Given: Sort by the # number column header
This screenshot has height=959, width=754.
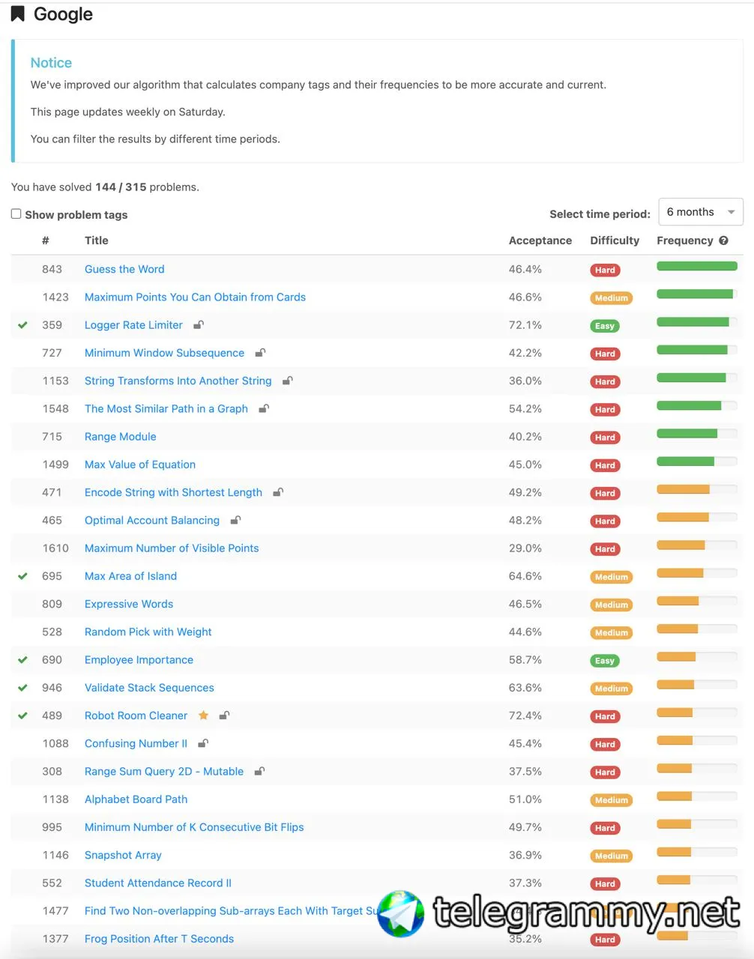Looking at the screenshot, I should [46, 240].
